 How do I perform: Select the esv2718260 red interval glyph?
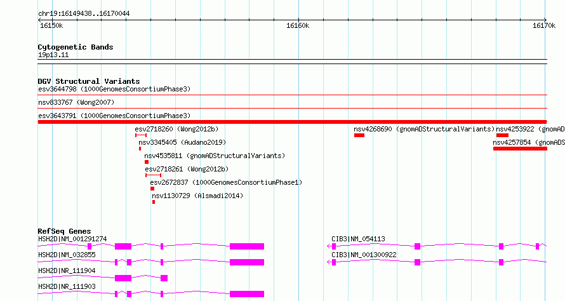(x=141, y=135)
